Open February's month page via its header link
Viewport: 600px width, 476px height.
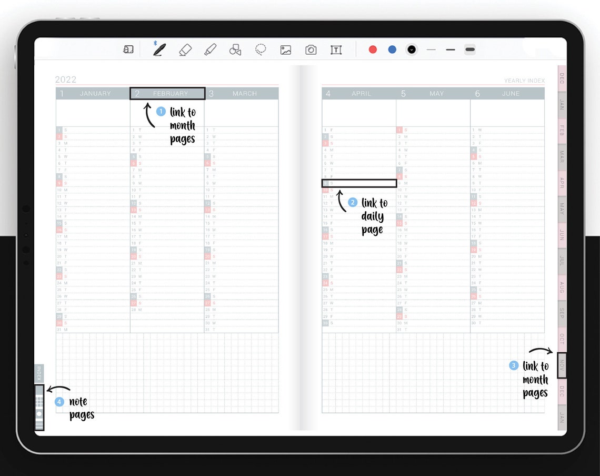[x=167, y=93]
